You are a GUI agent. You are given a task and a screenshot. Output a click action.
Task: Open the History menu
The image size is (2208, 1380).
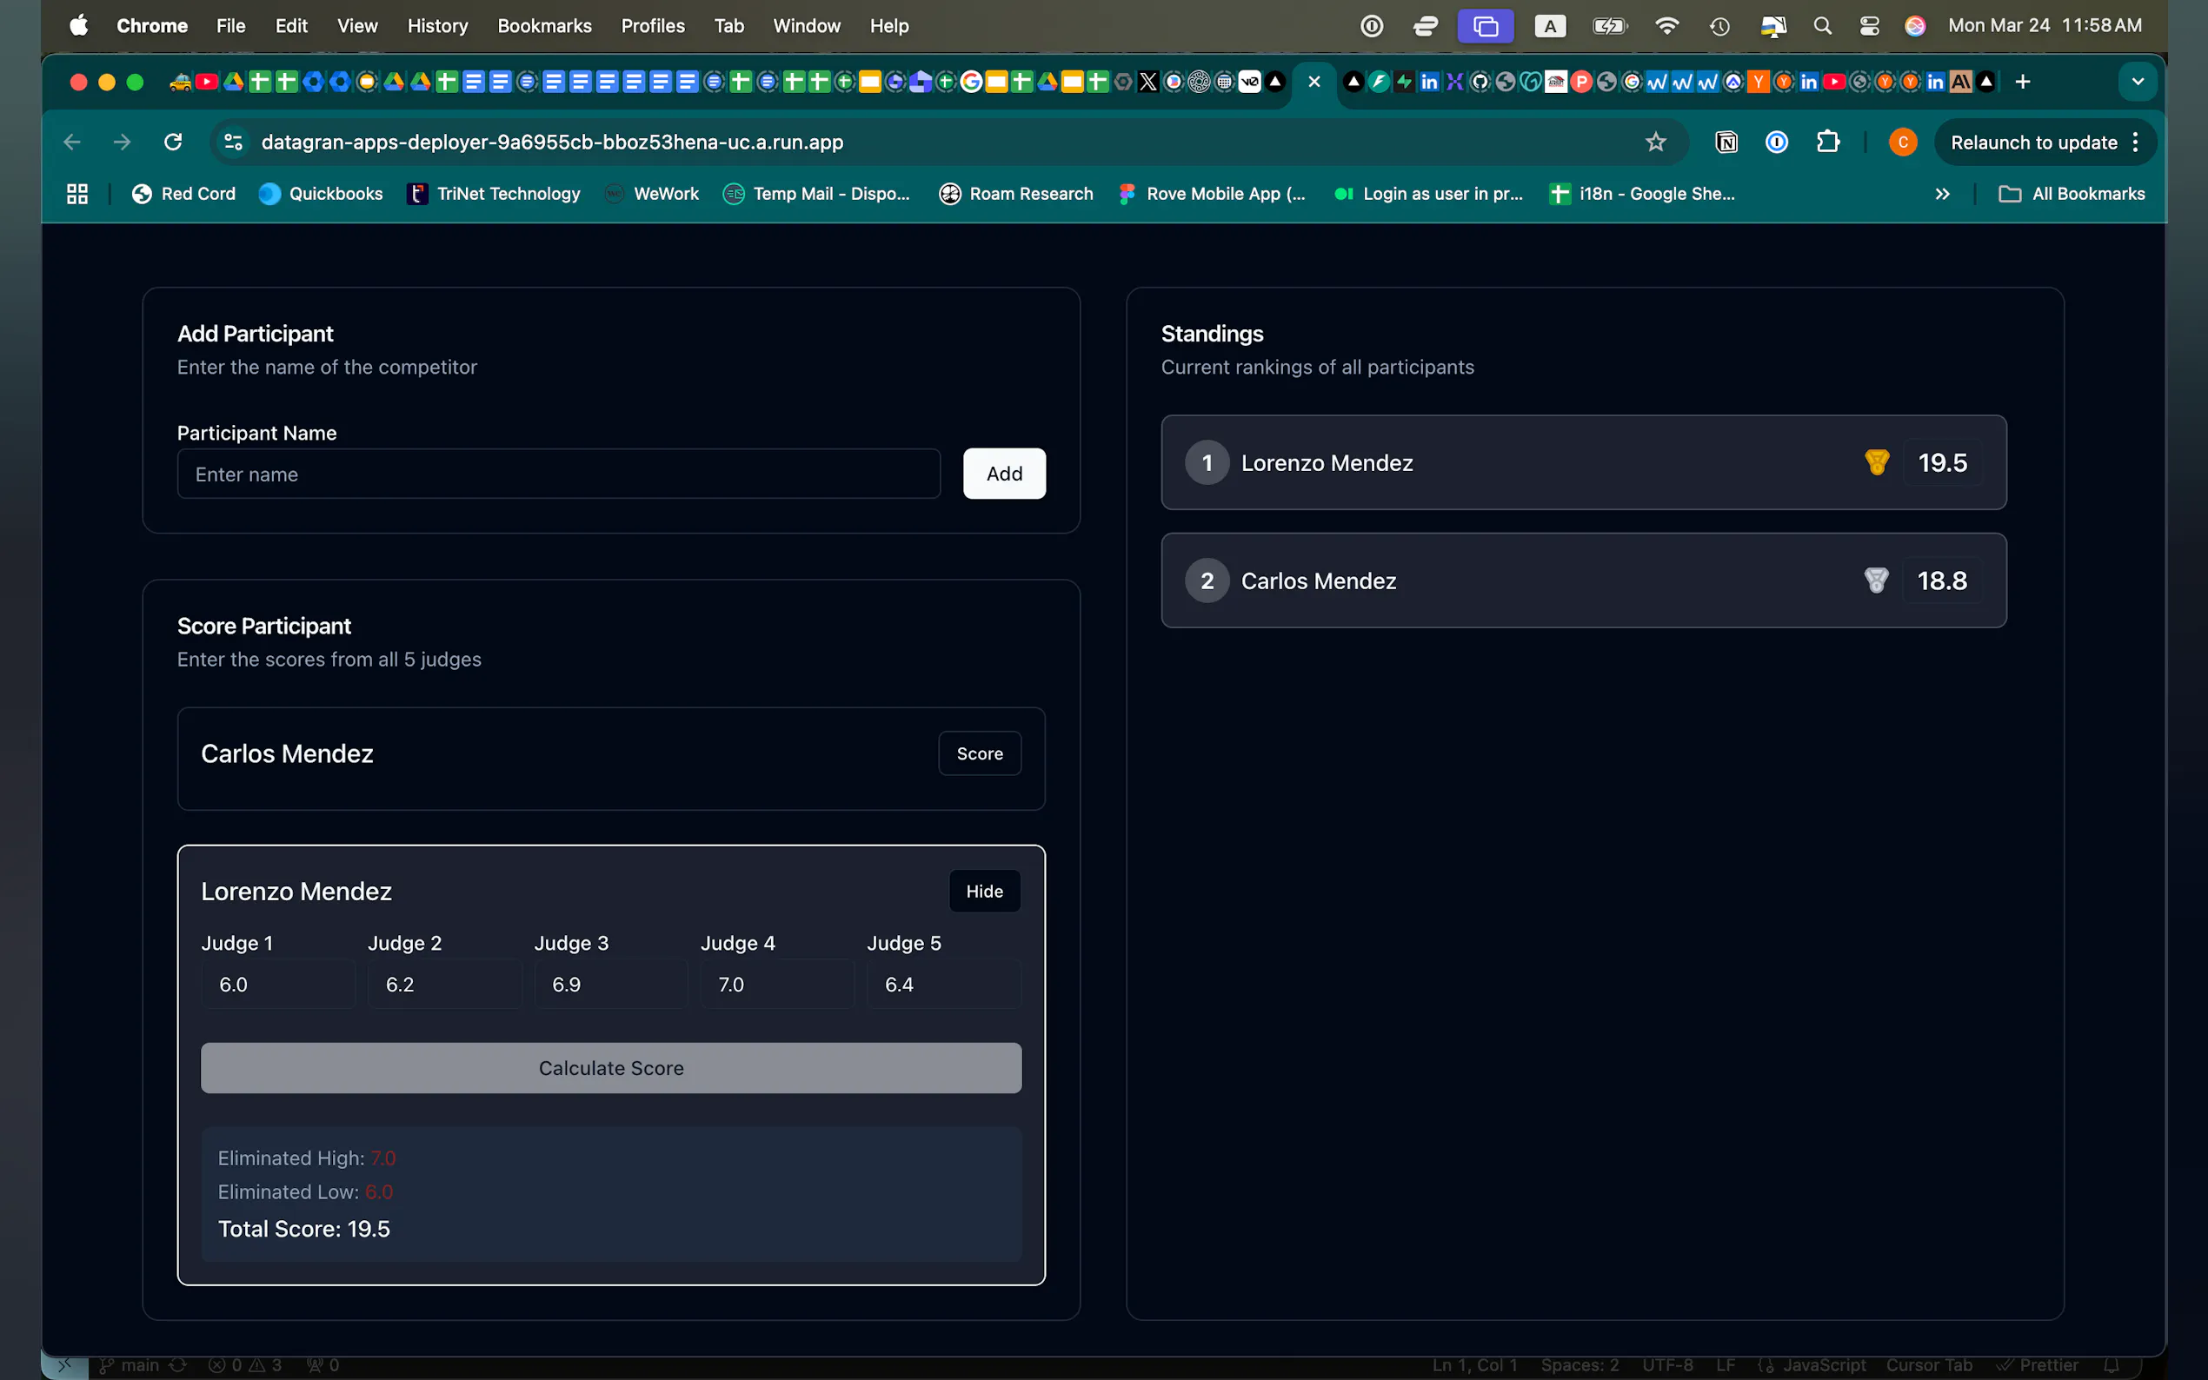click(437, 25)
